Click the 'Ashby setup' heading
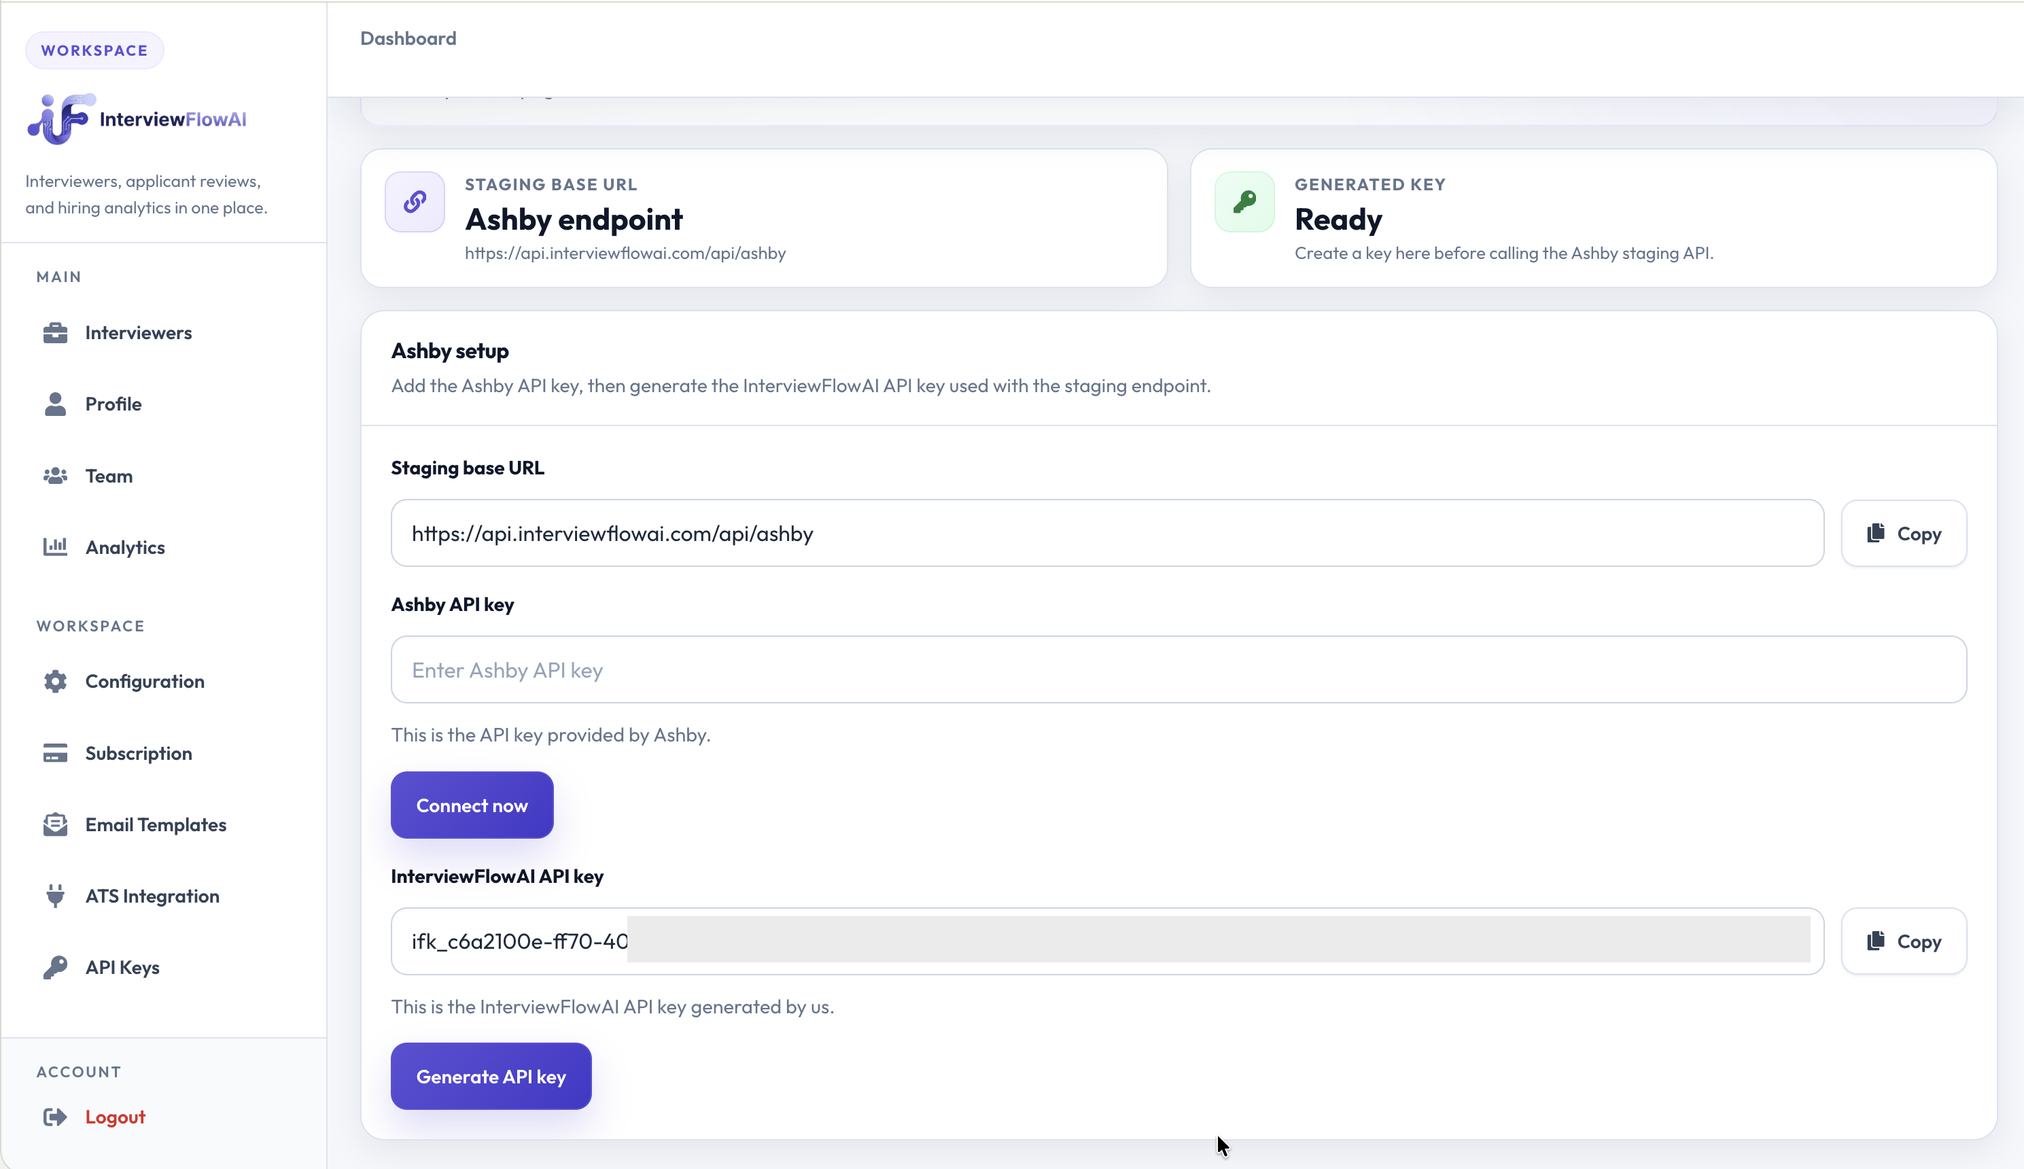The width and height of the screenshot is (2024, 1169). (450, 351)
